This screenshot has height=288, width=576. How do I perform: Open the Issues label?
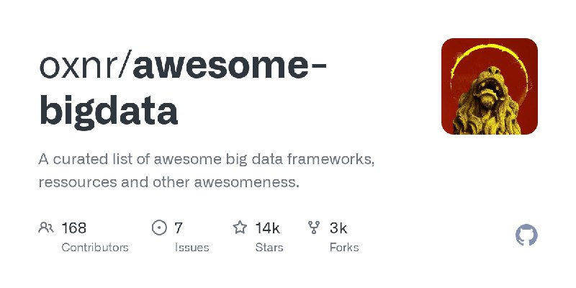[192, 248]
